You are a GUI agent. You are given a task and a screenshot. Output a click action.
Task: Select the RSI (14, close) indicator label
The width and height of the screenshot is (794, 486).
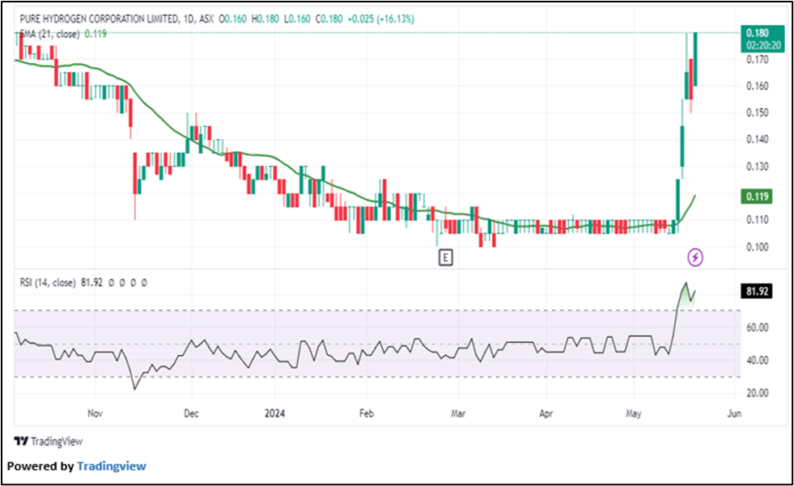point(48,283)
